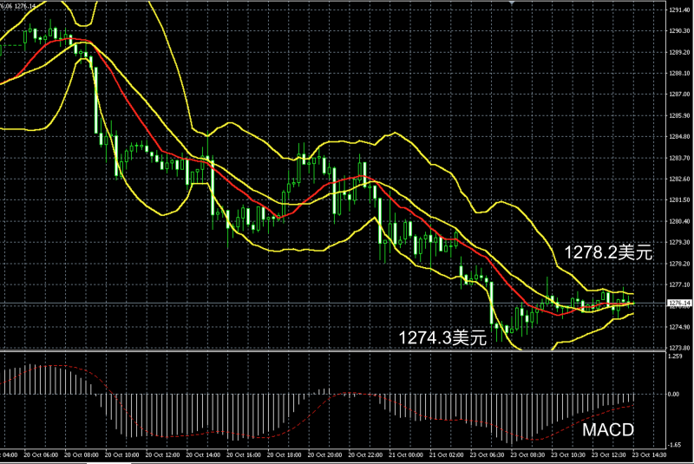Click the 1287.00 price axis label
This screenshot has height=464, width=694.
[x=678, y=95]
